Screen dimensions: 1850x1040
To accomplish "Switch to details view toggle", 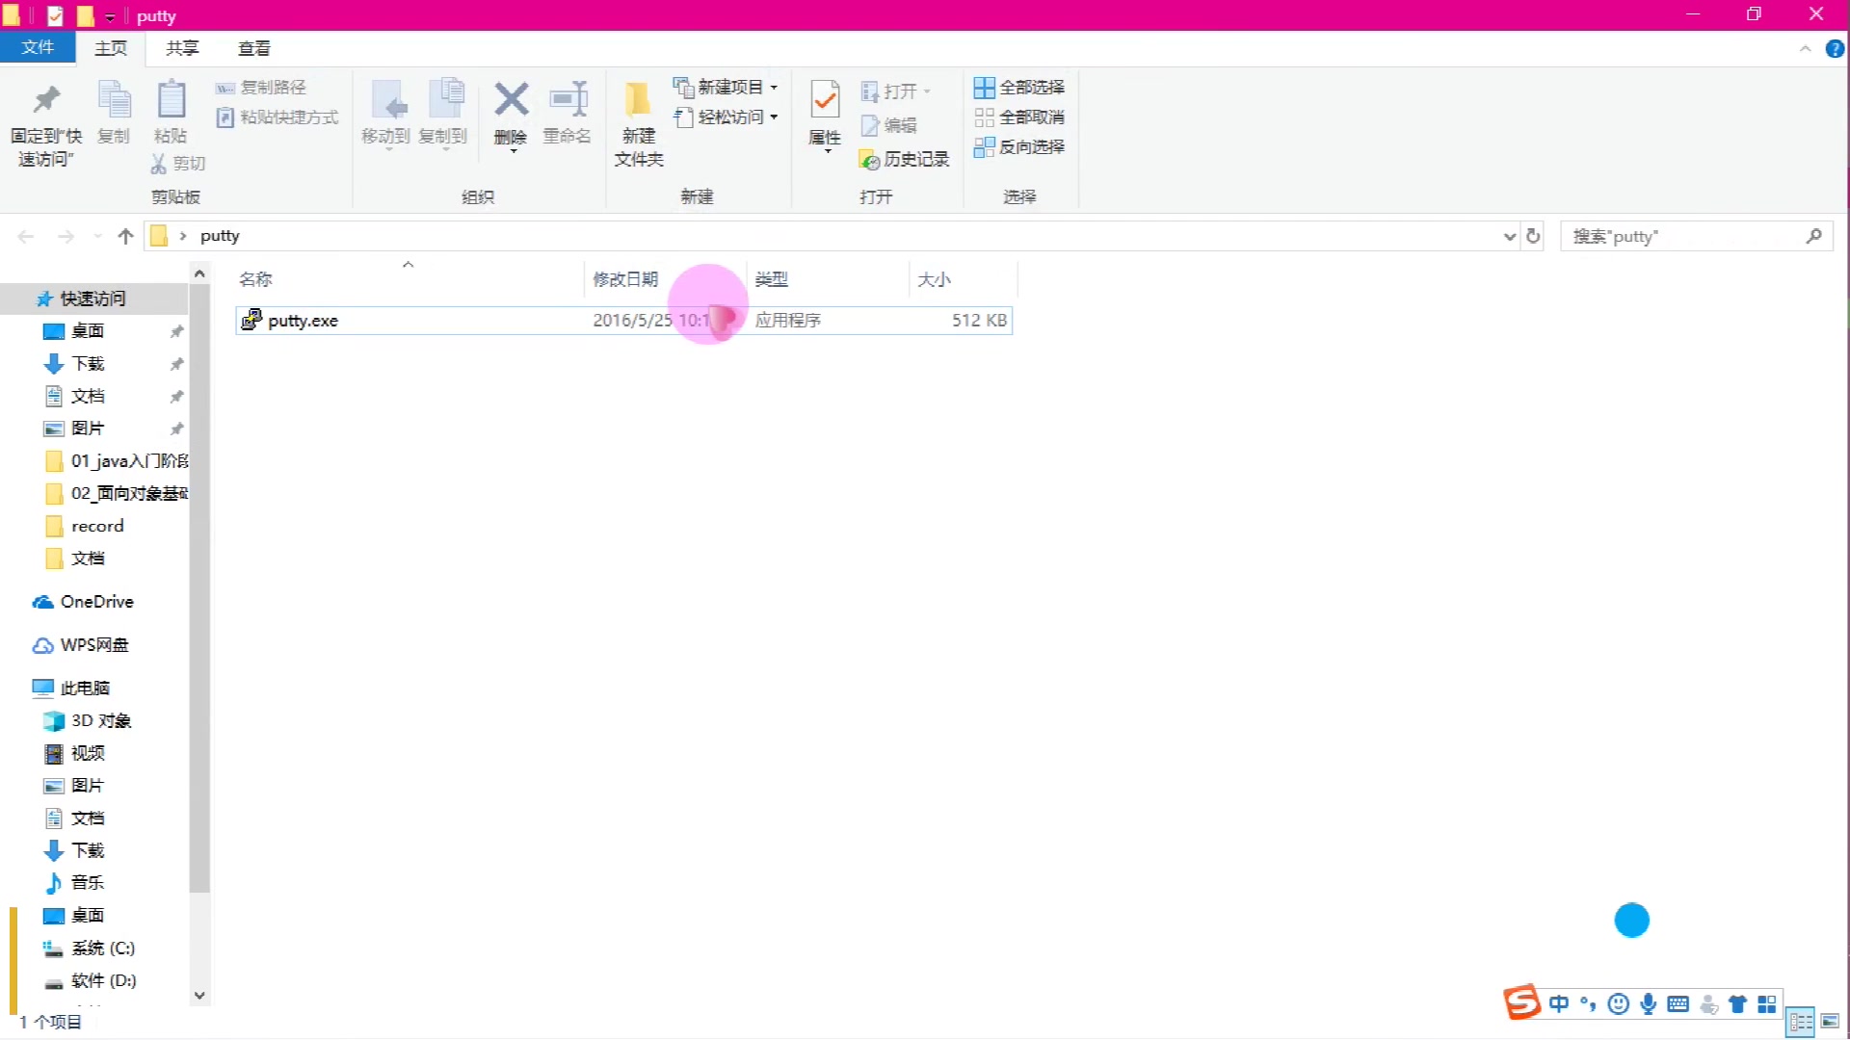I will tap(1800, 1022).
